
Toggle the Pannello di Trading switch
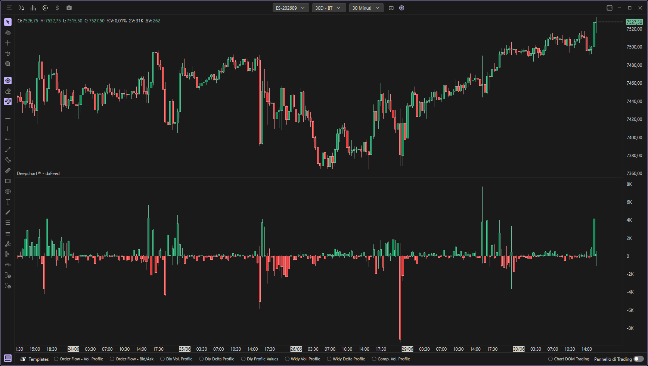639,359
